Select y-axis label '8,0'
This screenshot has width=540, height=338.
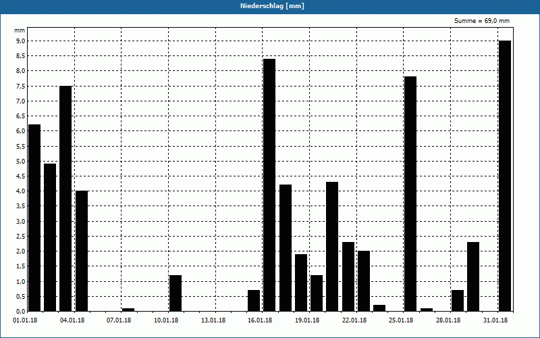tap(21, 71)
